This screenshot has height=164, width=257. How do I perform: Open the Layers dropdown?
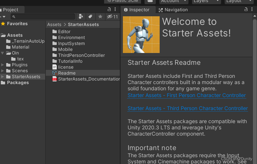[x=206, y=1]
